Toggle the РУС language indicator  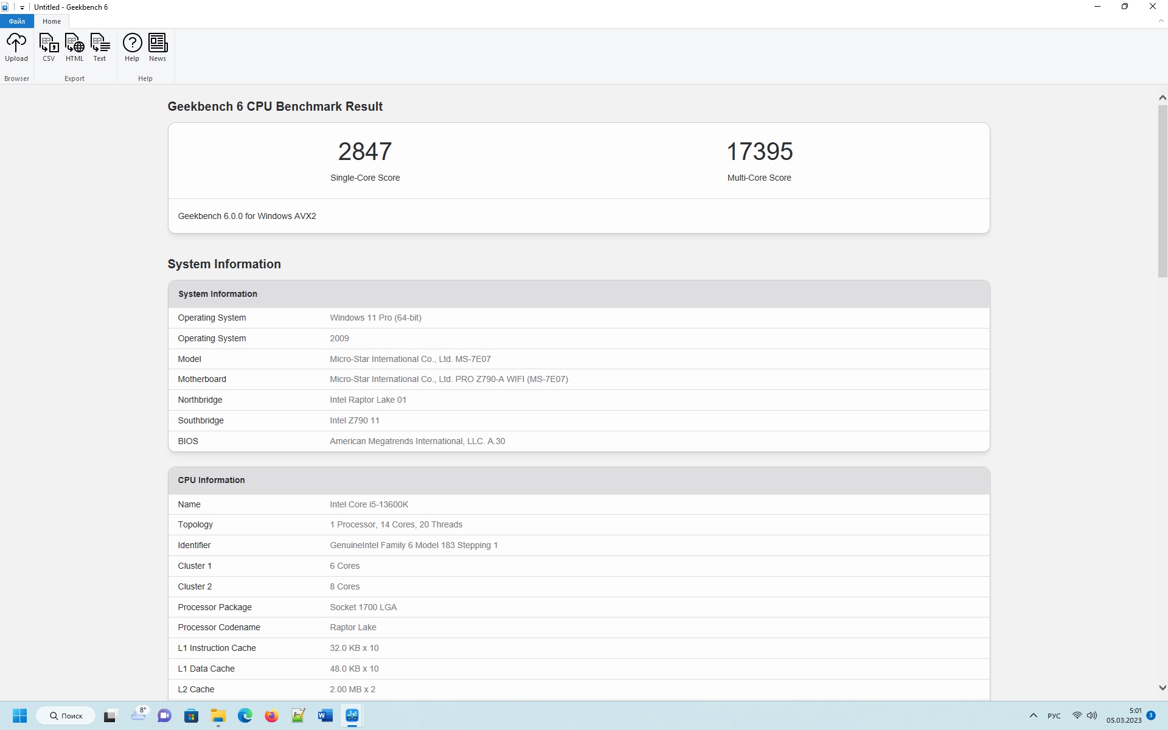tap(1054, 715)
